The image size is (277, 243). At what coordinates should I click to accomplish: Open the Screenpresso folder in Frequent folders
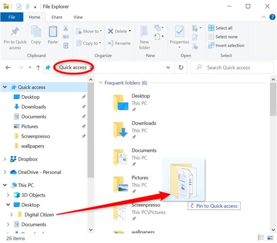139,211
